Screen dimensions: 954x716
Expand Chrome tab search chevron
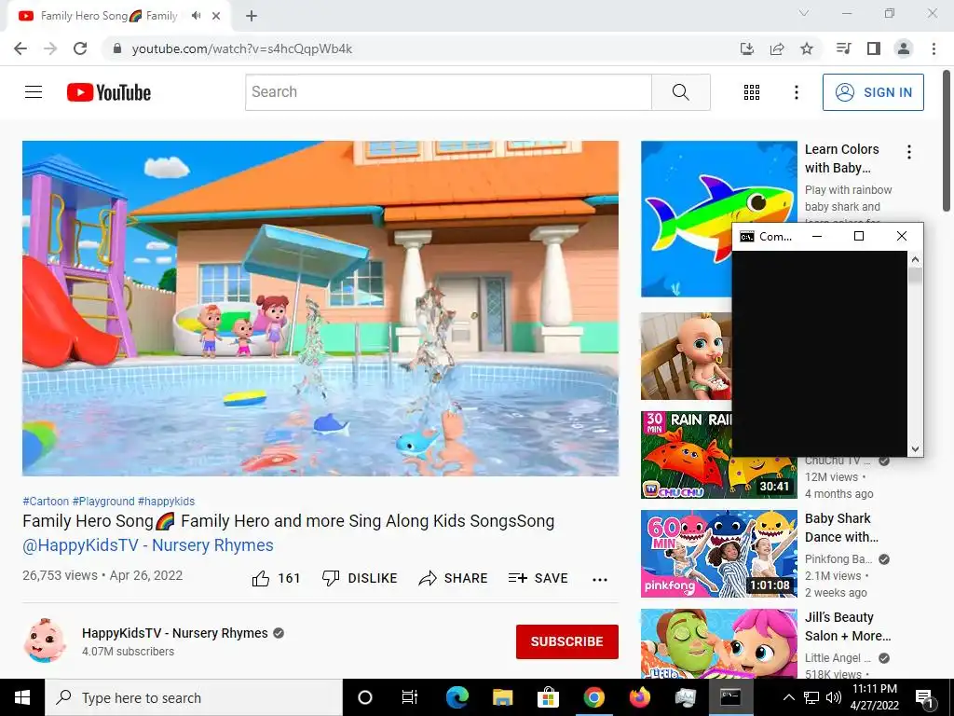tap(804, 13)
